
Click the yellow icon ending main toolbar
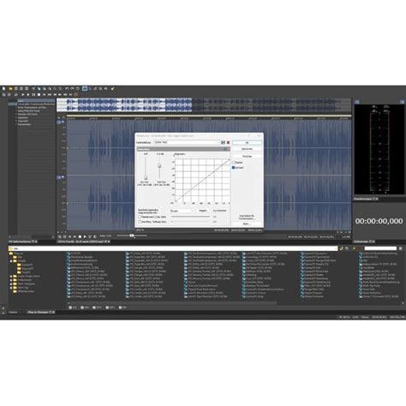(x=112, y=89)
